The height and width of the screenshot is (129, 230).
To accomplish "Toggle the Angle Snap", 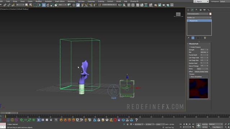I will click(x=87, y=5).
